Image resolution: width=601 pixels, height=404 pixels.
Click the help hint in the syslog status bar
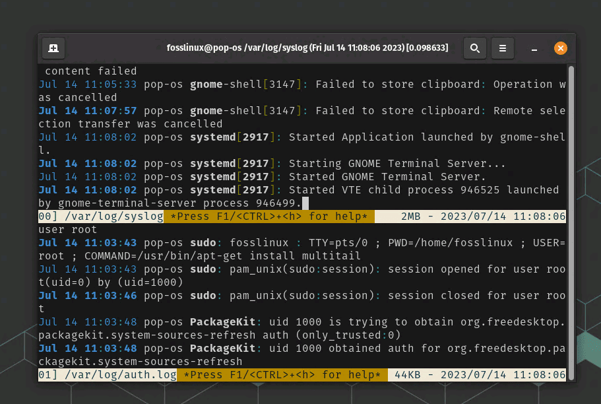269,217
